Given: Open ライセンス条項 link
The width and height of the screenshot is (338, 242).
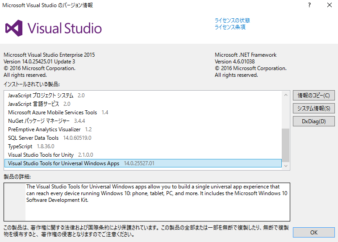Looking at the screenshot, I should click(x=230, y=27).
